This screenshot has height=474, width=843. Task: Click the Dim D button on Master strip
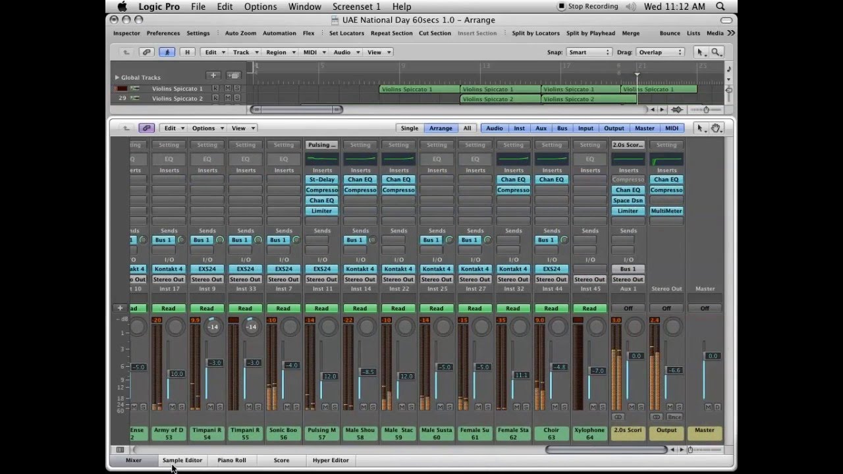(717, 407)
